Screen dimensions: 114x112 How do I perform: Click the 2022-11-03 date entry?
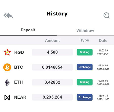pyautogui.click(x=103, y=99)
